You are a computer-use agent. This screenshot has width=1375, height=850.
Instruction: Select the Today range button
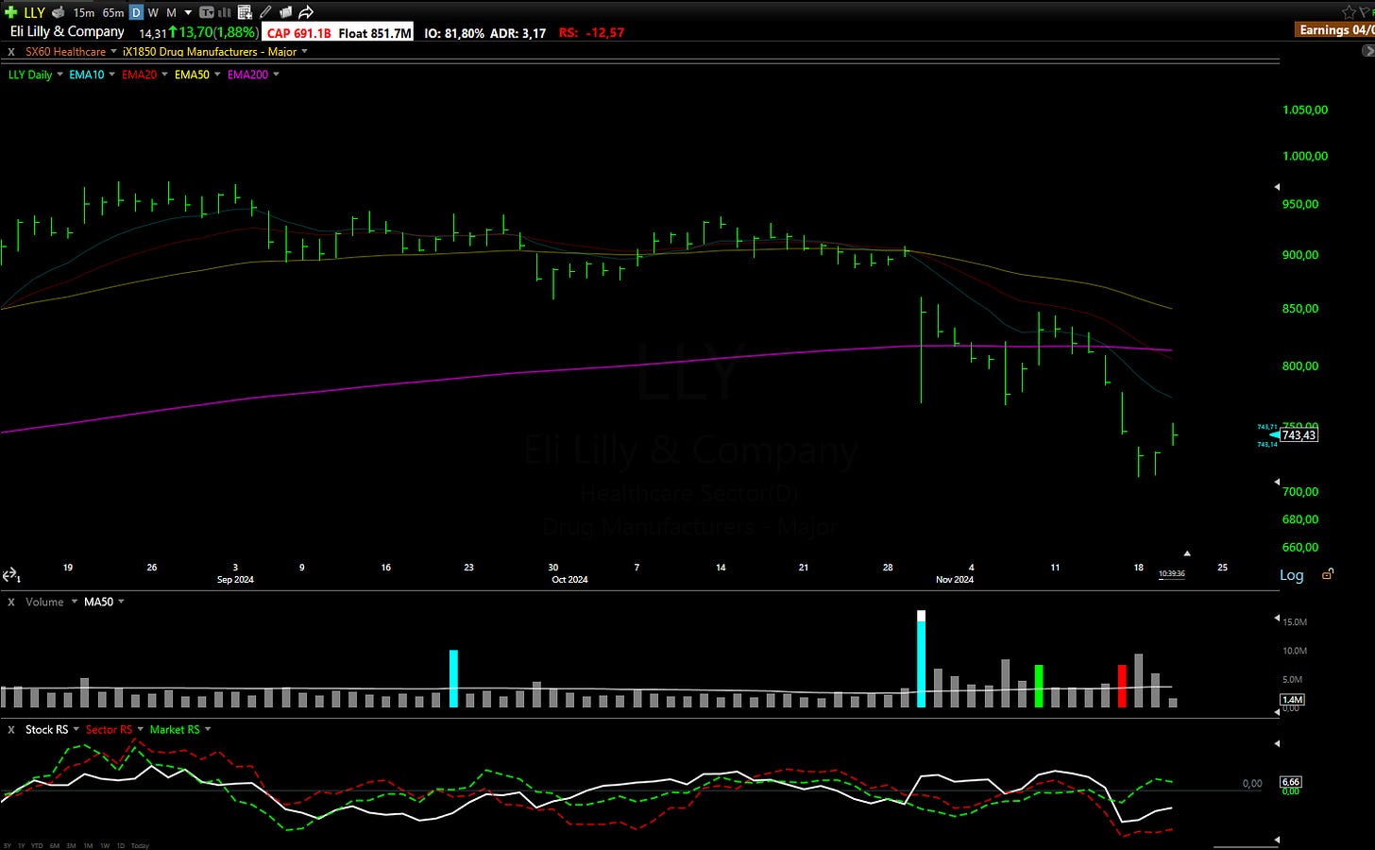140,845
